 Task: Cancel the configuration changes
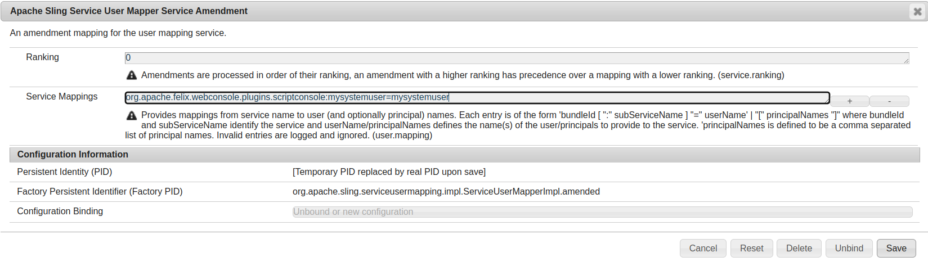[703, 248]
